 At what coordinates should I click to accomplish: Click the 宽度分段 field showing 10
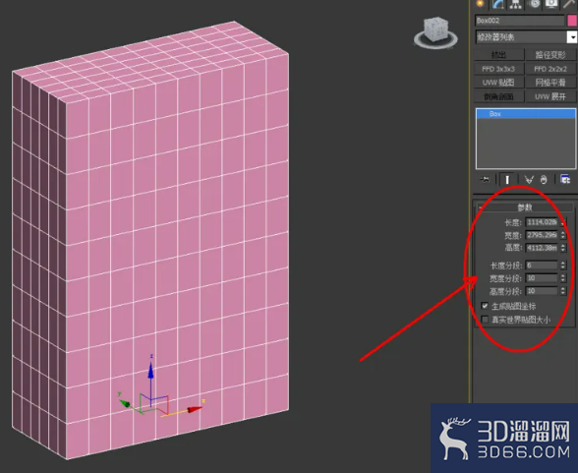(x=542, y=278)
